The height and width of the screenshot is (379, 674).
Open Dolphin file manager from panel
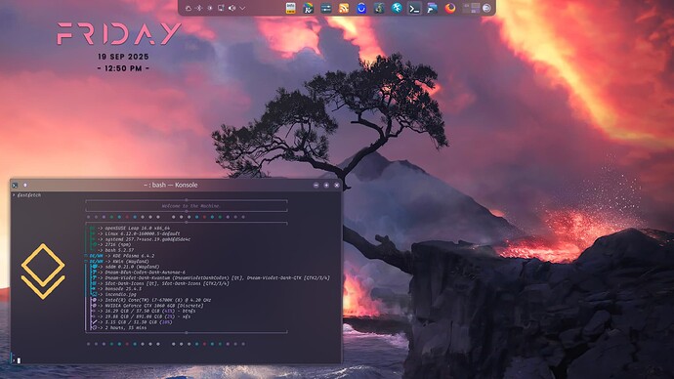(x=432, y=8)
